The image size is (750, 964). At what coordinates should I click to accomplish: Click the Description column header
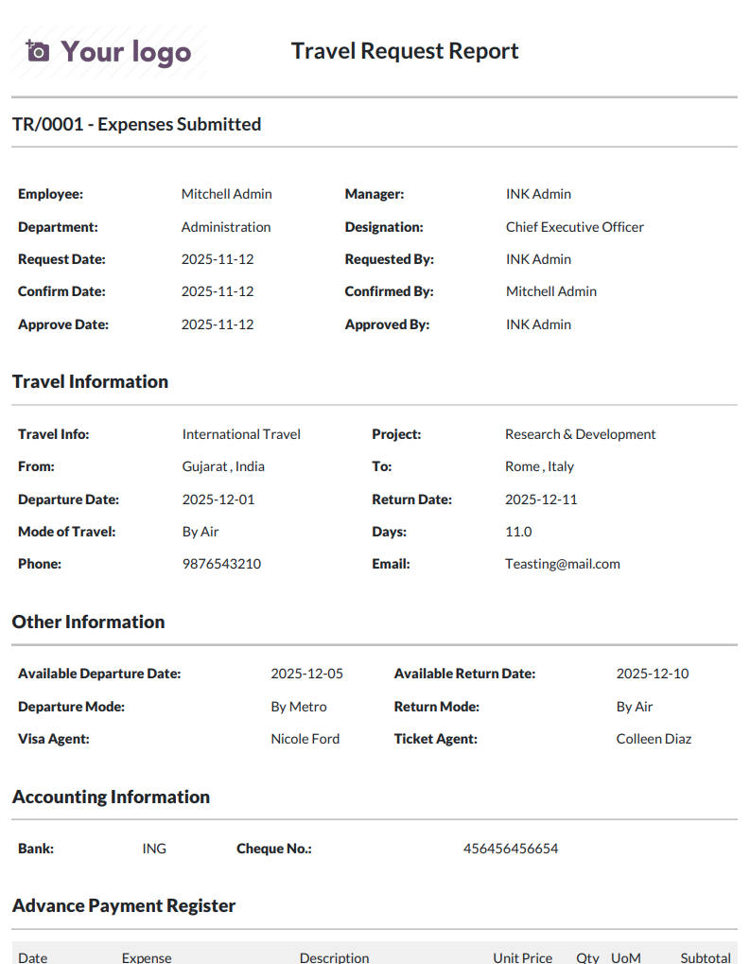pyautogui.click(x=335, y=957)
